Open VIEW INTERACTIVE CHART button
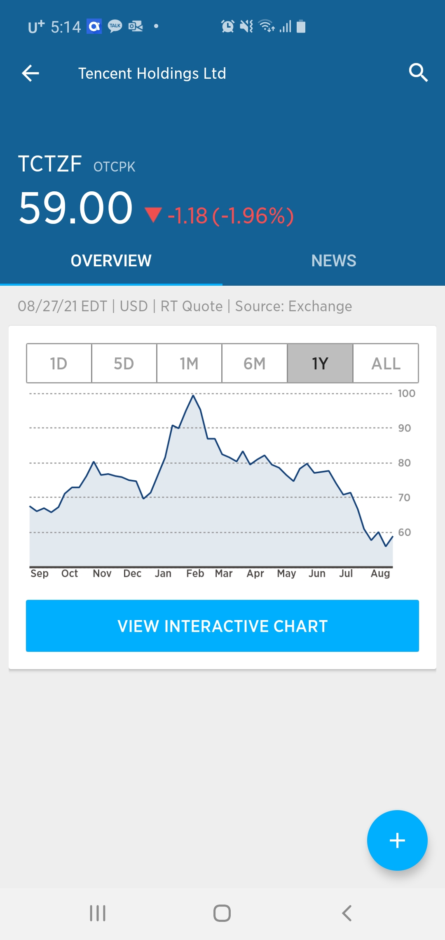445x940 pixels. point(222,626)
